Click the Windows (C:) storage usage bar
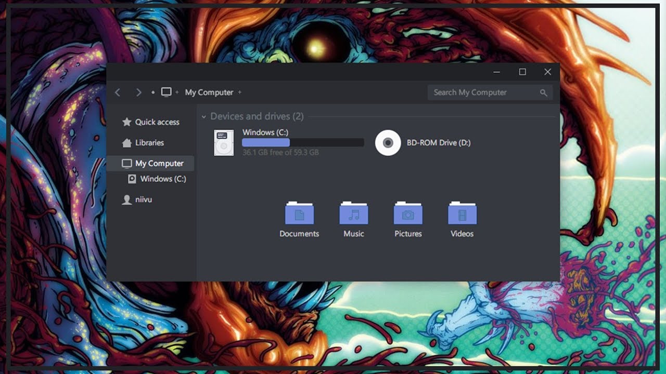The image size is (666, 374). pos(303,142)
